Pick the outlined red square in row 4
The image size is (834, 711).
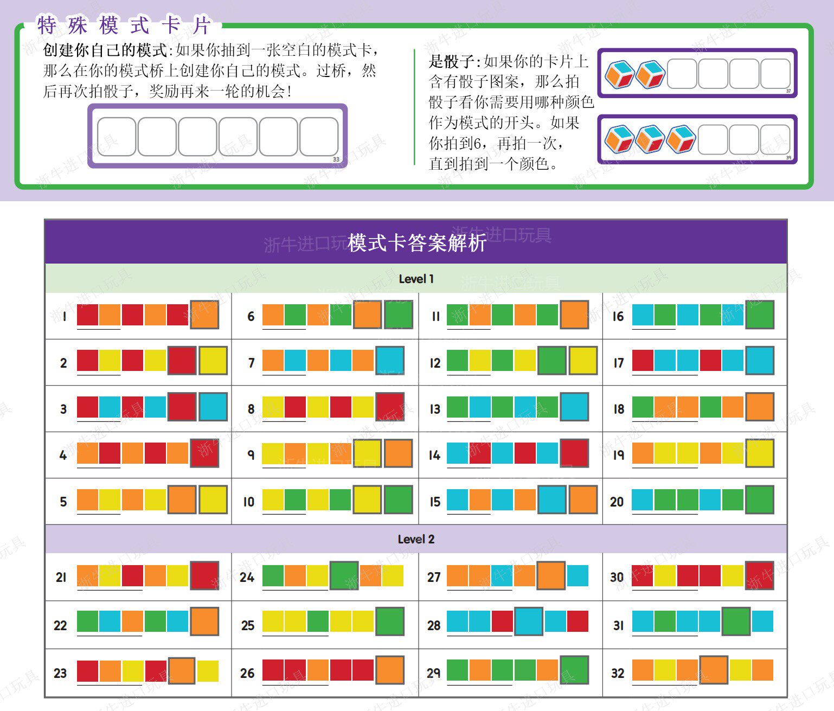coord(204,453)
